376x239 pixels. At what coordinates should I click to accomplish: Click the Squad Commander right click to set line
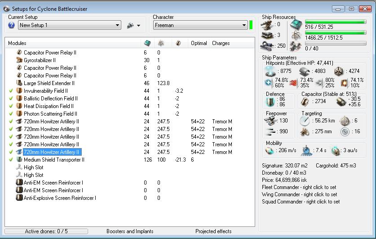301,202
